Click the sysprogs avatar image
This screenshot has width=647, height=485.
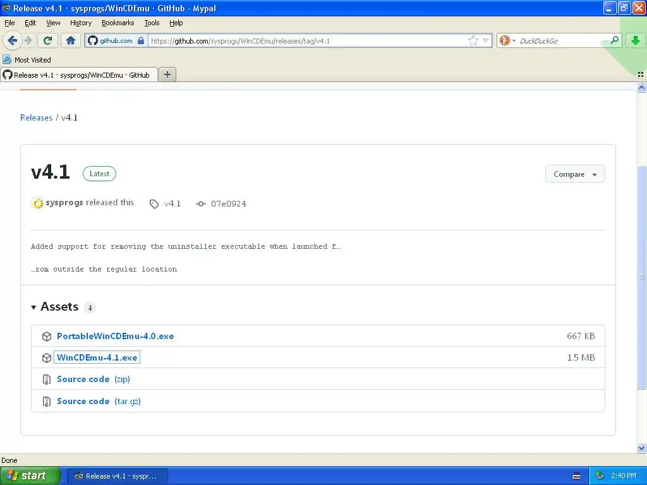click(37, 203)
